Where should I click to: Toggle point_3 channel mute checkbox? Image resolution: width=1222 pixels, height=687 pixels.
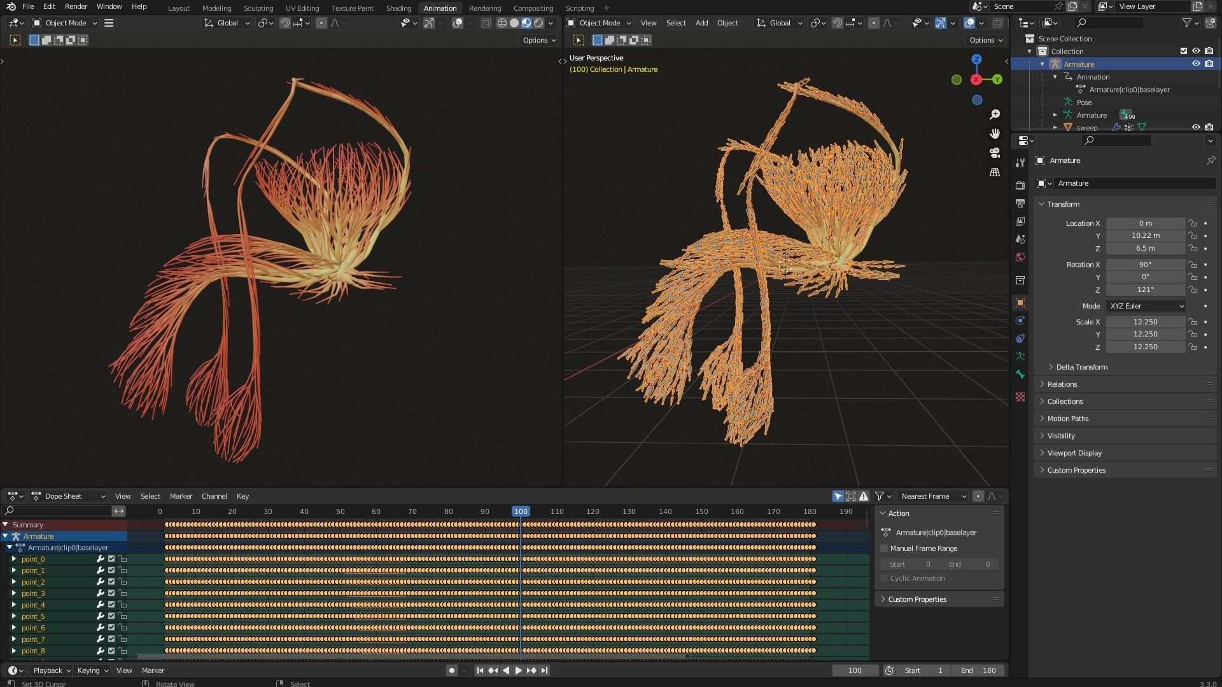click(x=111, y=593)
